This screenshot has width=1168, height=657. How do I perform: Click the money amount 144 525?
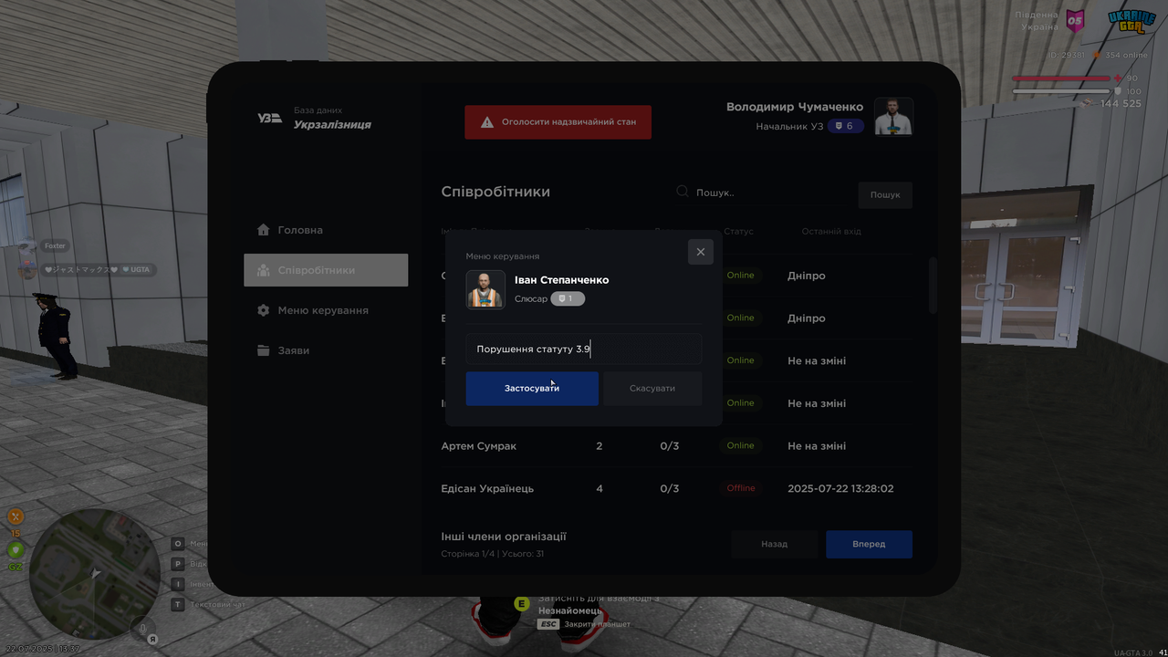tap(1121, 104)
